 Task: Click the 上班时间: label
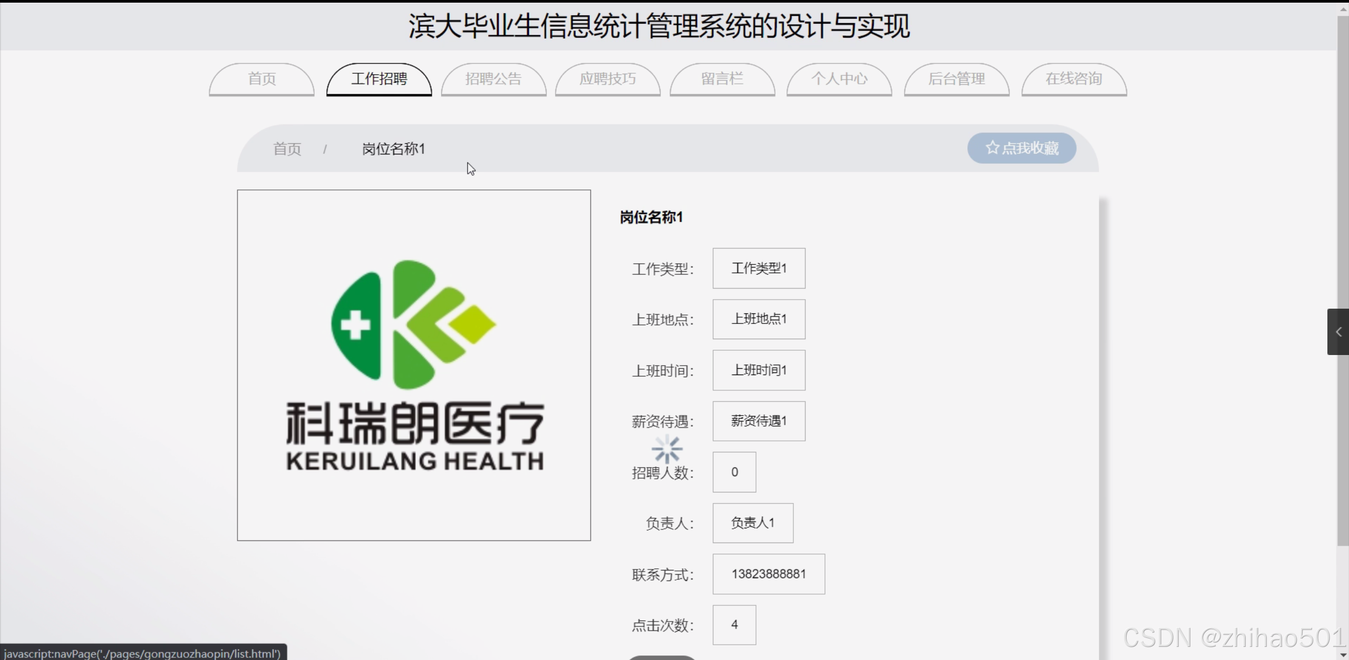[663, 371]
